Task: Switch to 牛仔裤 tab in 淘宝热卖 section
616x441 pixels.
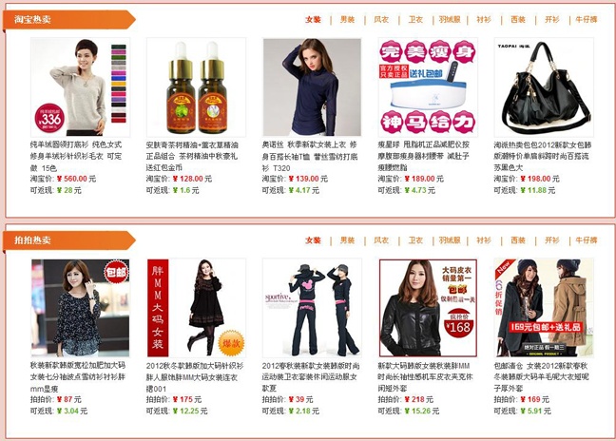Action: point(587,20)
